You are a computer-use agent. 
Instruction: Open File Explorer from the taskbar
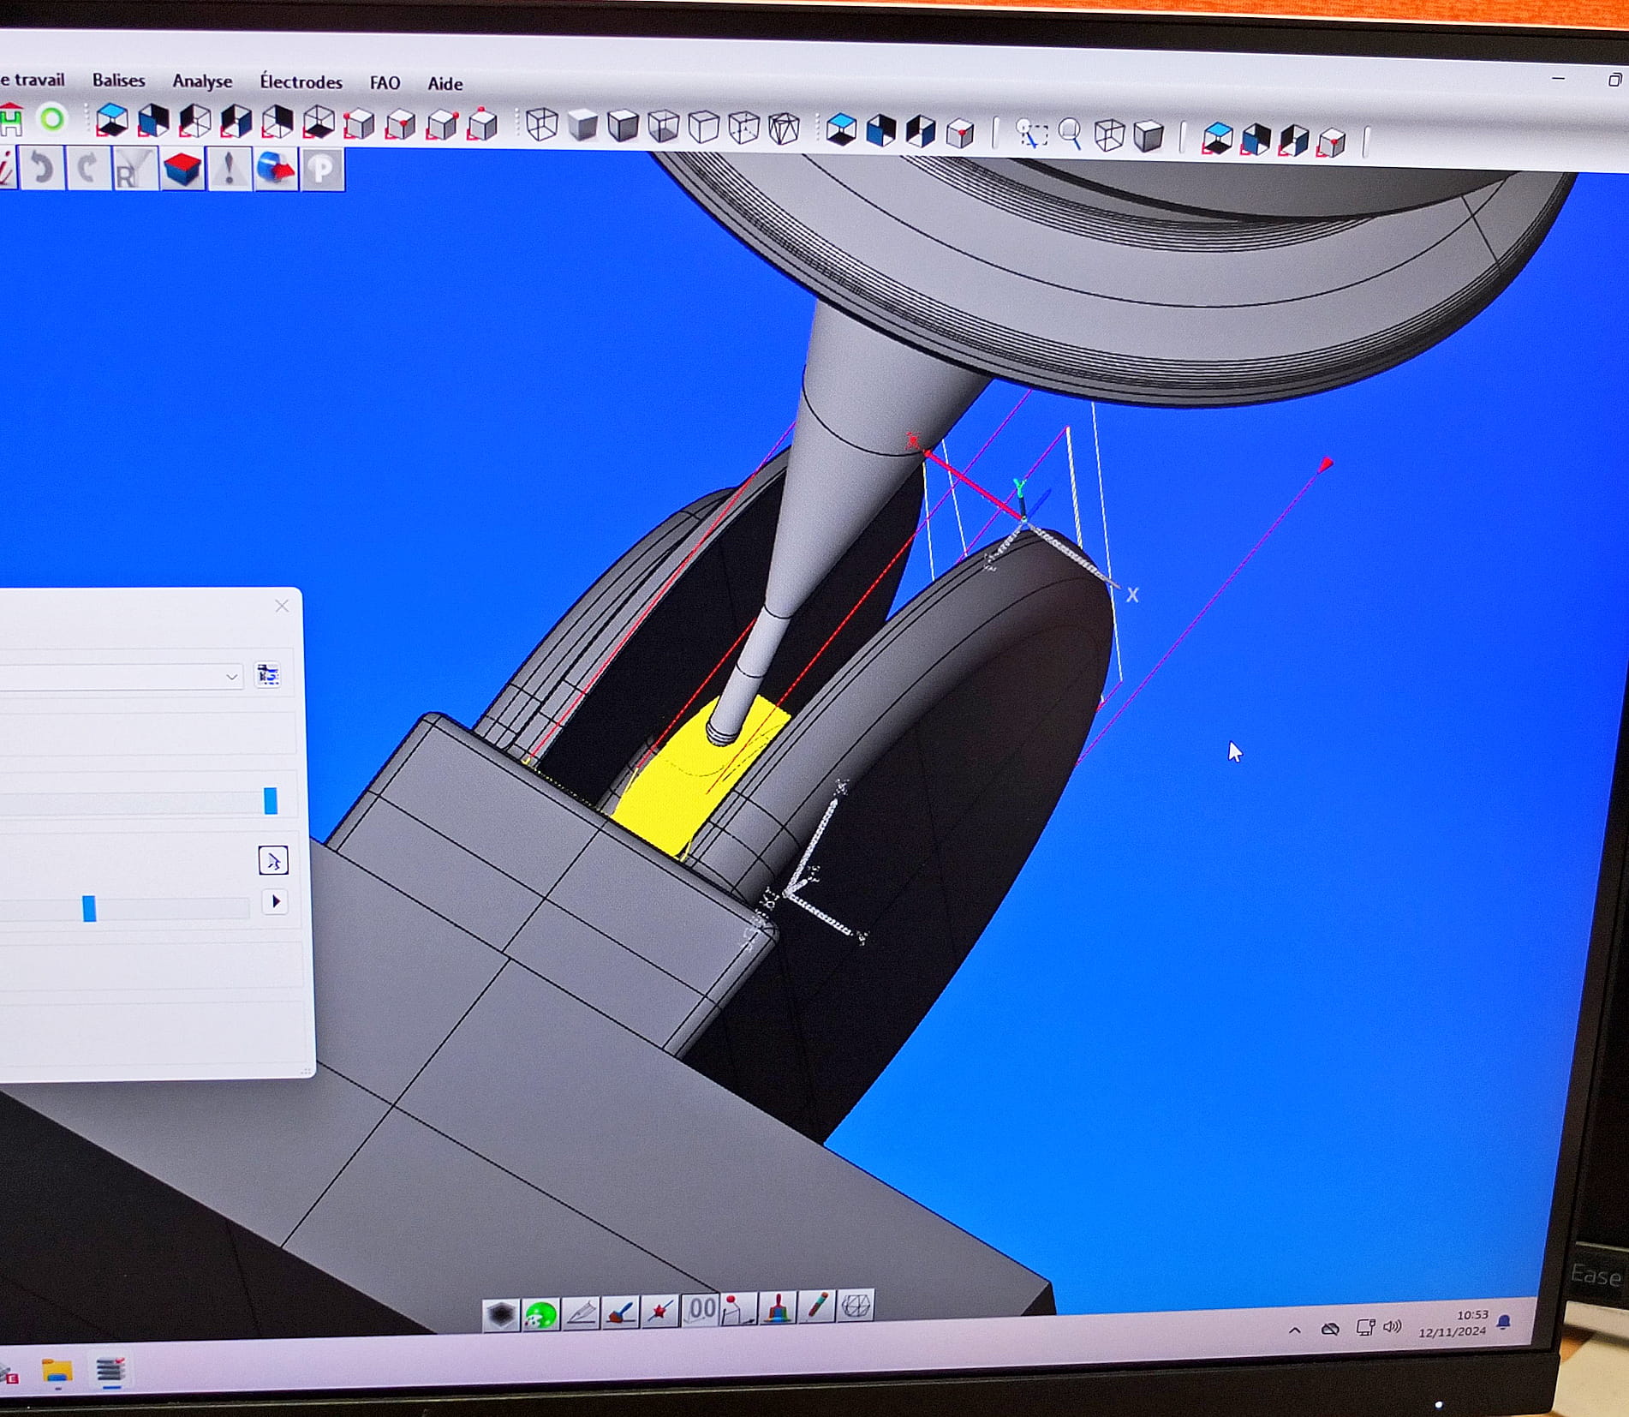coord(57,1372)
